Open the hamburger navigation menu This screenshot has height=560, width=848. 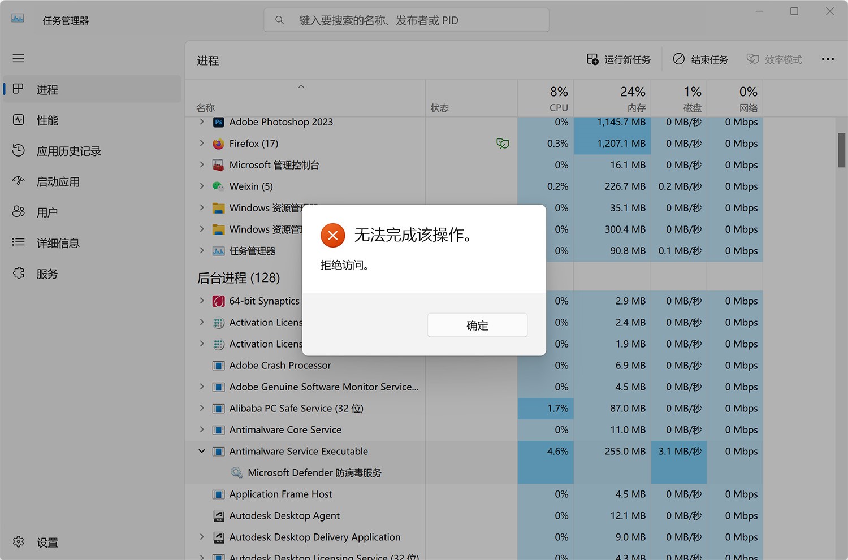click(19, 58)
